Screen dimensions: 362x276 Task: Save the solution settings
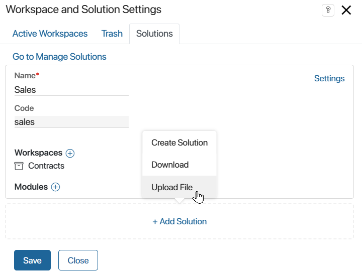tap(32, 260)
